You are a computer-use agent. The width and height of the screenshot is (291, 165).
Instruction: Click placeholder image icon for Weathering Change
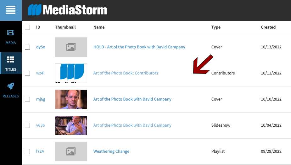click(71, 151)
